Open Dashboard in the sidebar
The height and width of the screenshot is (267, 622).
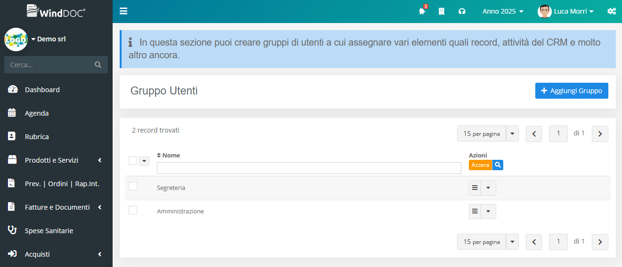[x=42, y=90]
